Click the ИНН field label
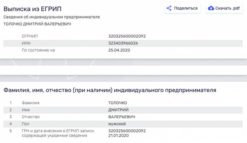 pos(26,43)
